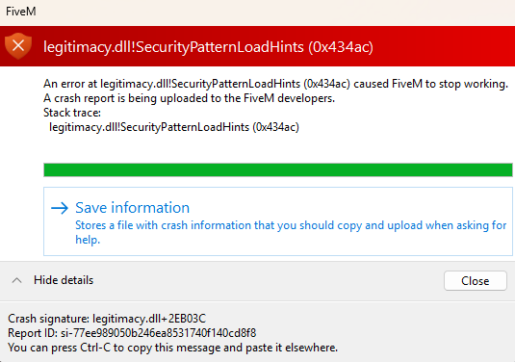The height and width of the screenshot is (362, 515).
Task: Click the Stack trace label
Action: (72, 113)
